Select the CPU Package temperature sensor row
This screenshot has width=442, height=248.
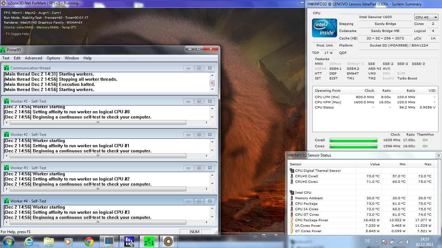point(360,203)
